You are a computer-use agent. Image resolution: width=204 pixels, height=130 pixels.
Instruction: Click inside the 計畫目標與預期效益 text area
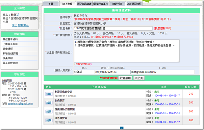tap(127, 51)
